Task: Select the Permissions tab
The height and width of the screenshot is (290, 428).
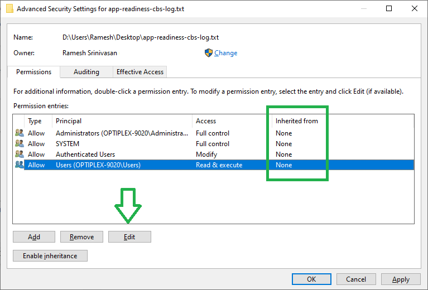Action: coord(33,72)
